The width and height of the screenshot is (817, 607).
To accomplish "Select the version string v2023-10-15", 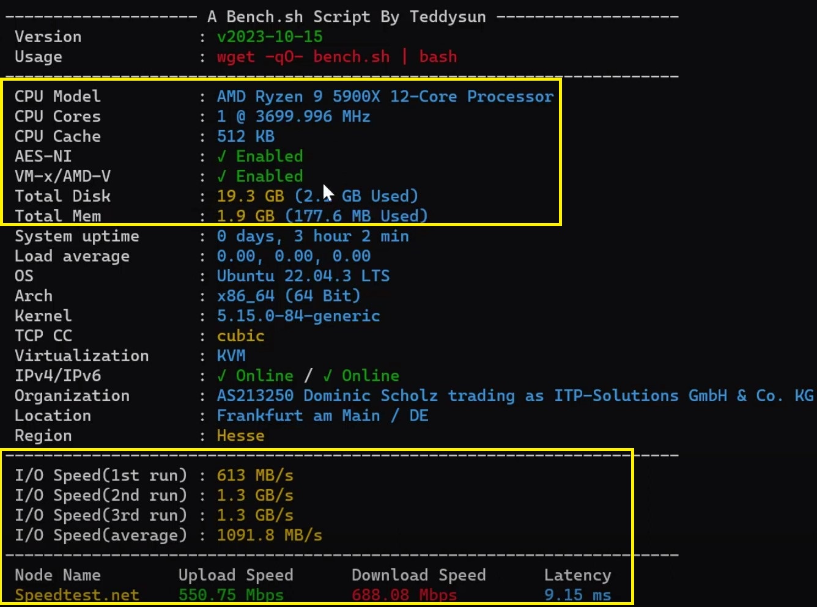I will 270,37.
